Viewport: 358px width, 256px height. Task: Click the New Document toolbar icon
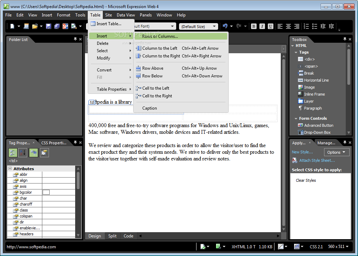12,26
